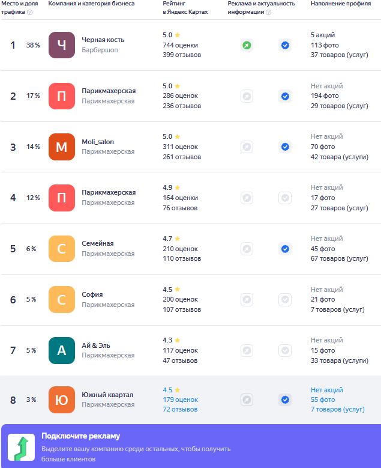Open the '72 отзывов' link for Южный квартал
The height and width of the screenshot is (468, 381).
(x=180, y=409)
